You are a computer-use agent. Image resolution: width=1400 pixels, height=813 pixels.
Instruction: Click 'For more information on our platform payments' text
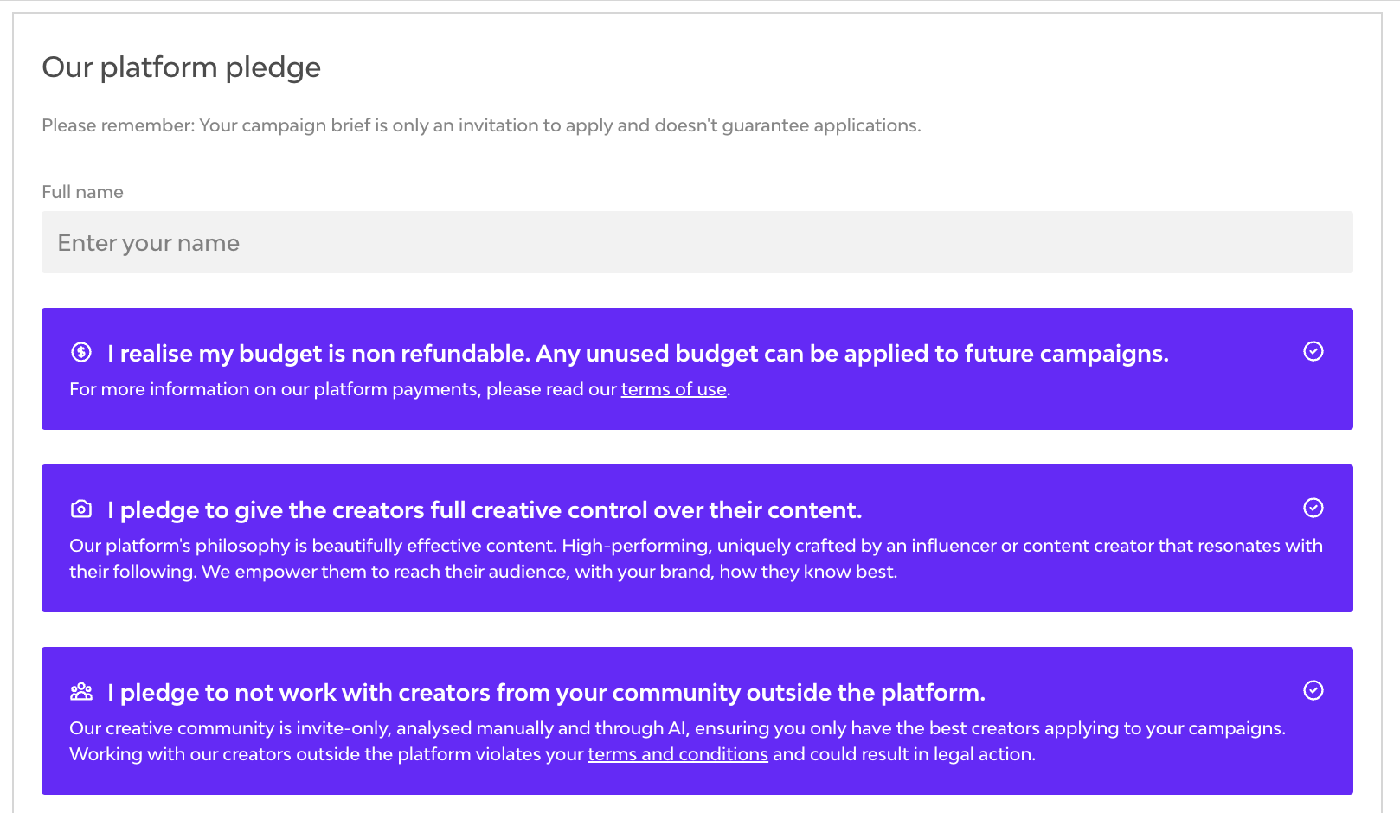[344, 390]
